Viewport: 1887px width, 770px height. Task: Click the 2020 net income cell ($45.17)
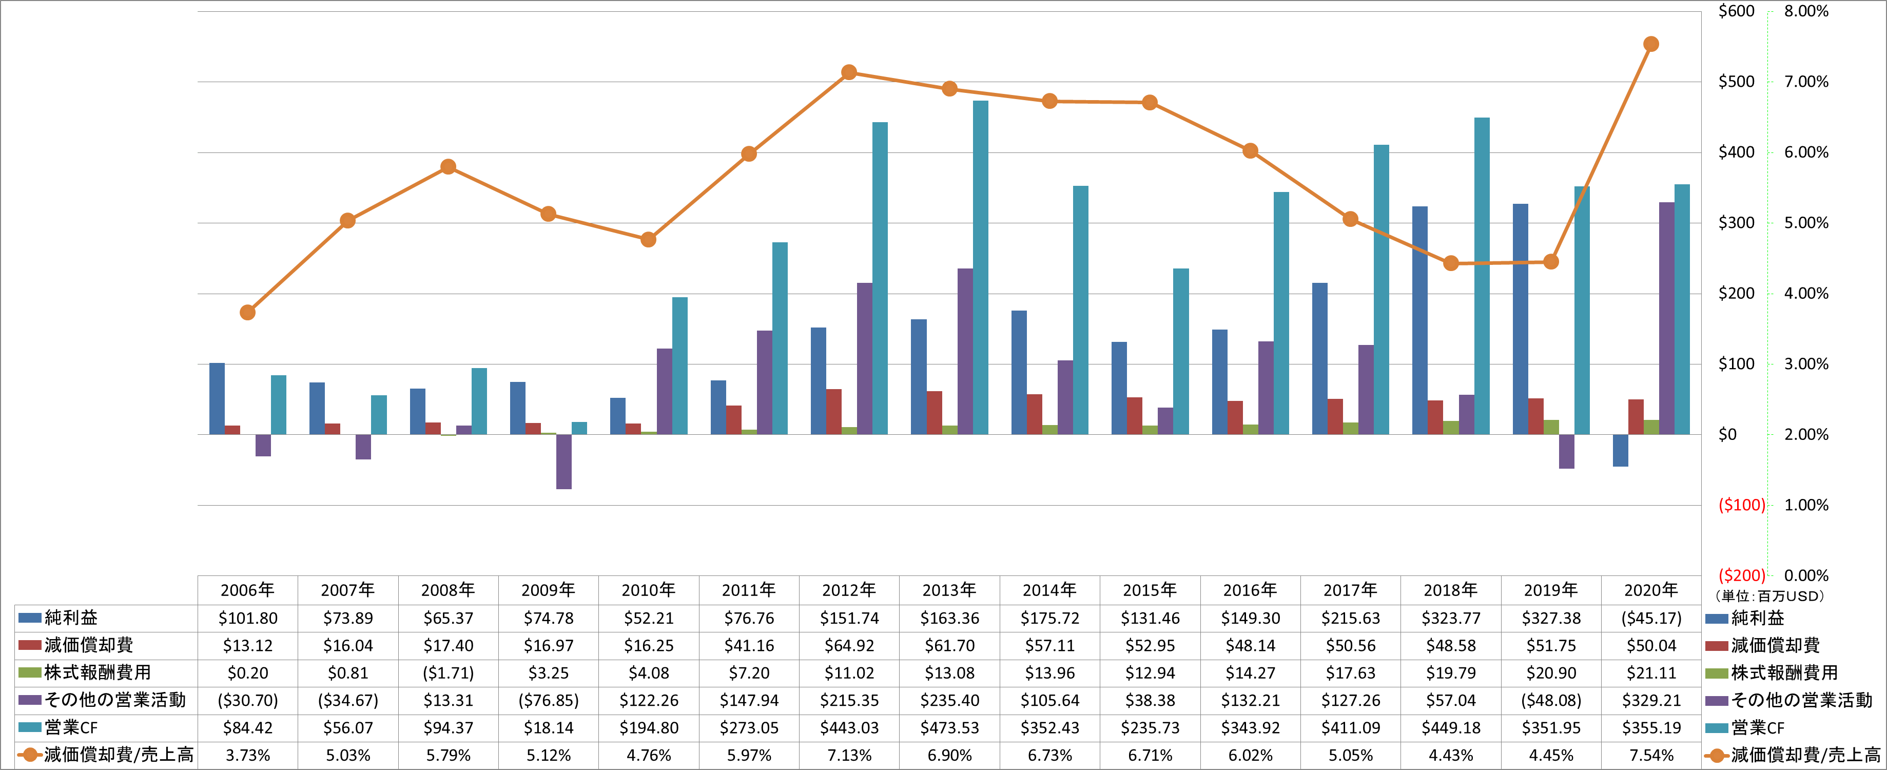coord(1651,619)
